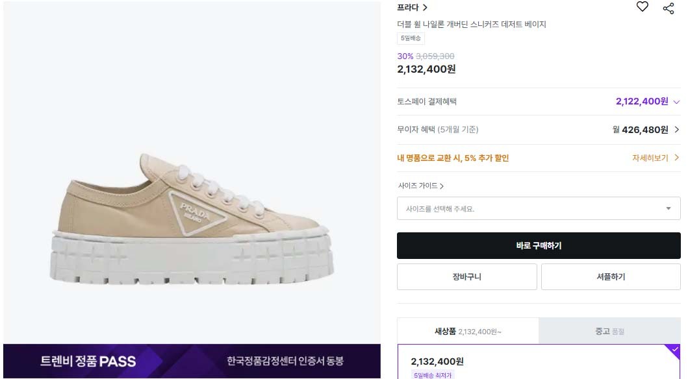Viewport: 688px width, 379px height.
Task: Select the 새상품 tab
Action: tap(468, 332)
